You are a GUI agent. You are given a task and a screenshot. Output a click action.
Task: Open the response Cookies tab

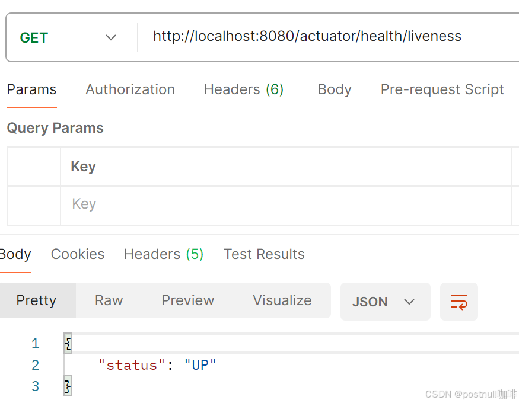tap(78, 254)
